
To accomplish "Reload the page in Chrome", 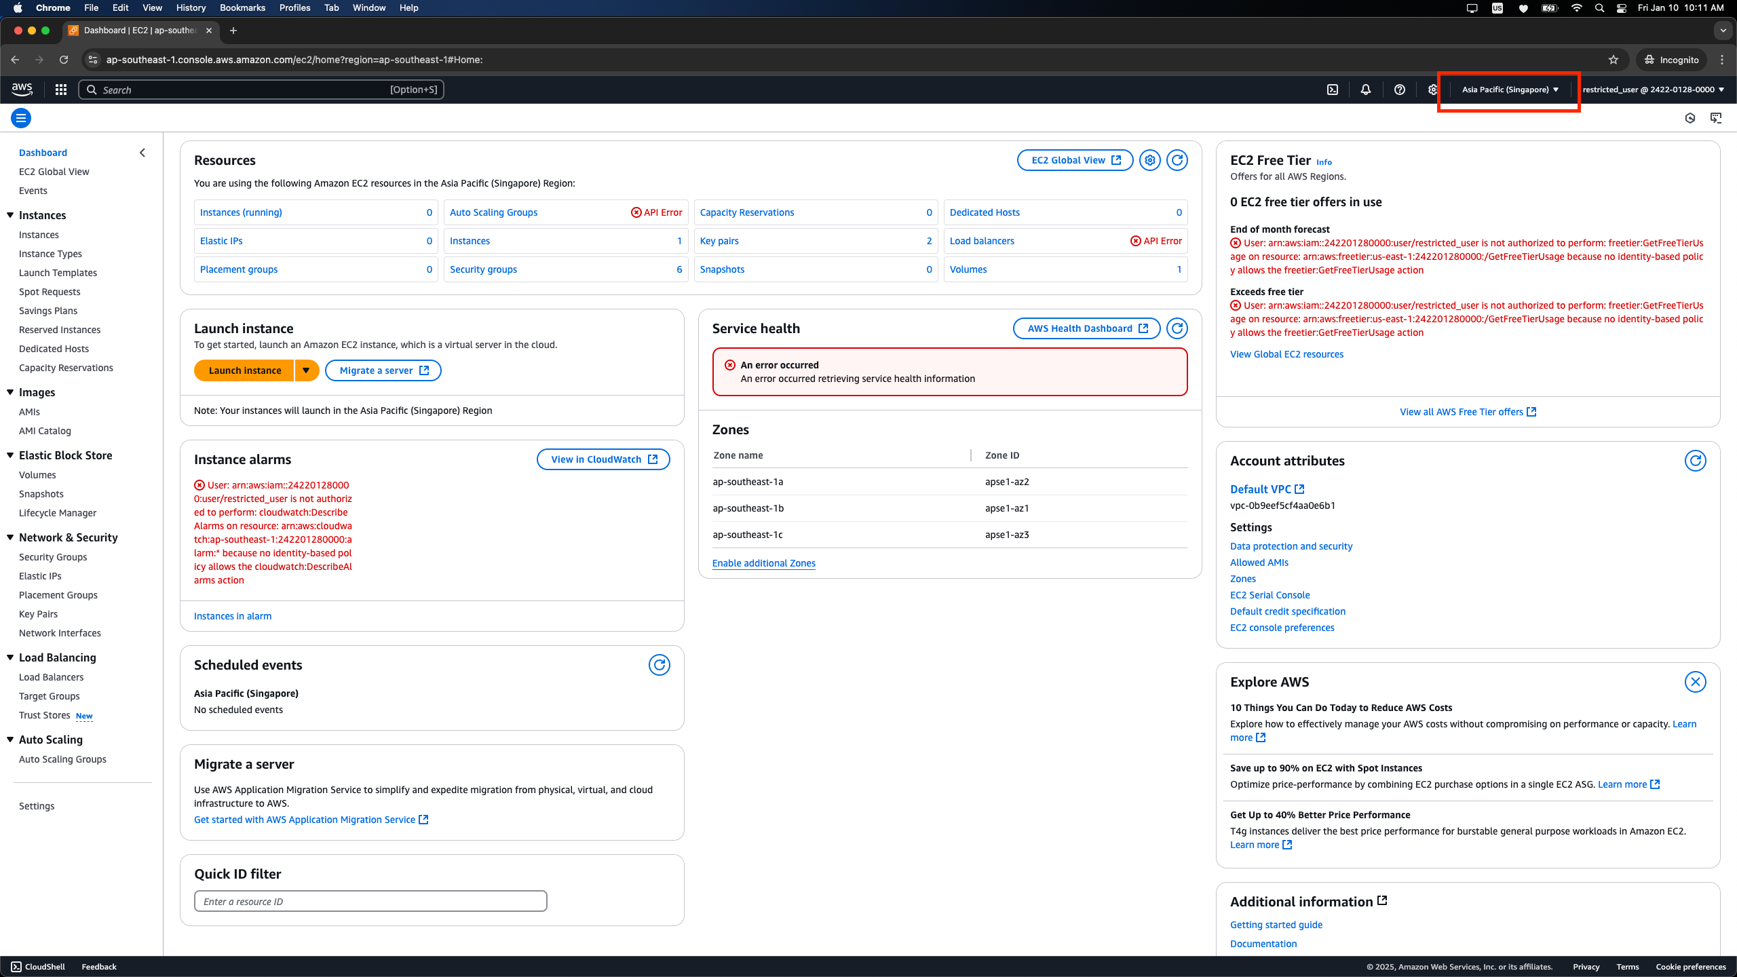I will pos(64,60).
